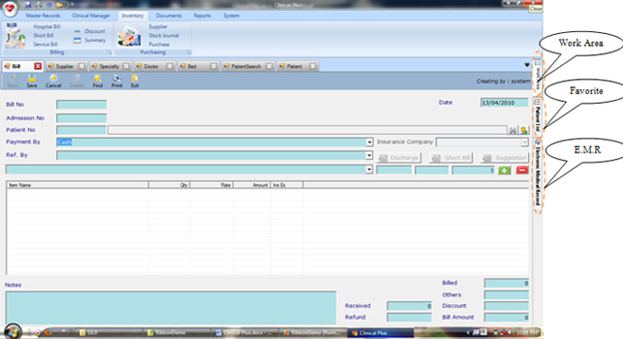Click the Suggestion button
The height and width of the screenshot is (339, 623).
coord(504,158)
